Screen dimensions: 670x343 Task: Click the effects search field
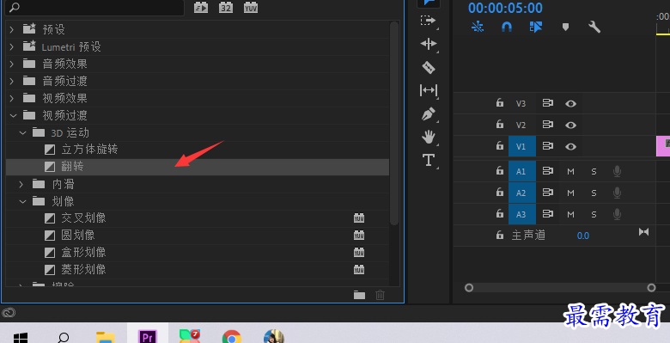click(94, 7)
